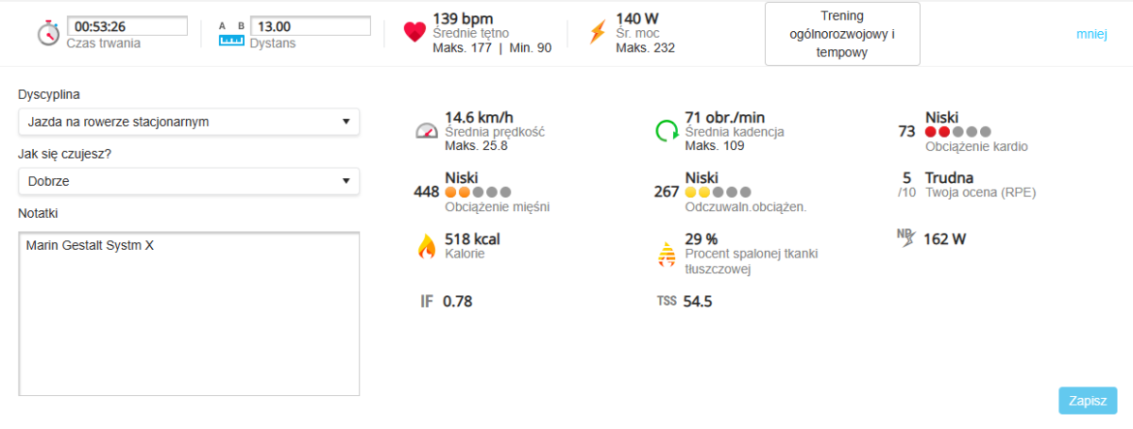1133x429 pixels.
Task: Open the Dyscyplina dropdown
Action: click(x=189, y=122)
